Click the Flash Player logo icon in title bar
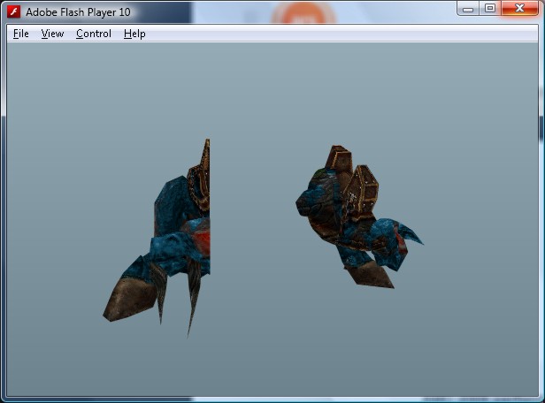Image resolution: width=545 pixels, height=403 pixels. (14, 11)
